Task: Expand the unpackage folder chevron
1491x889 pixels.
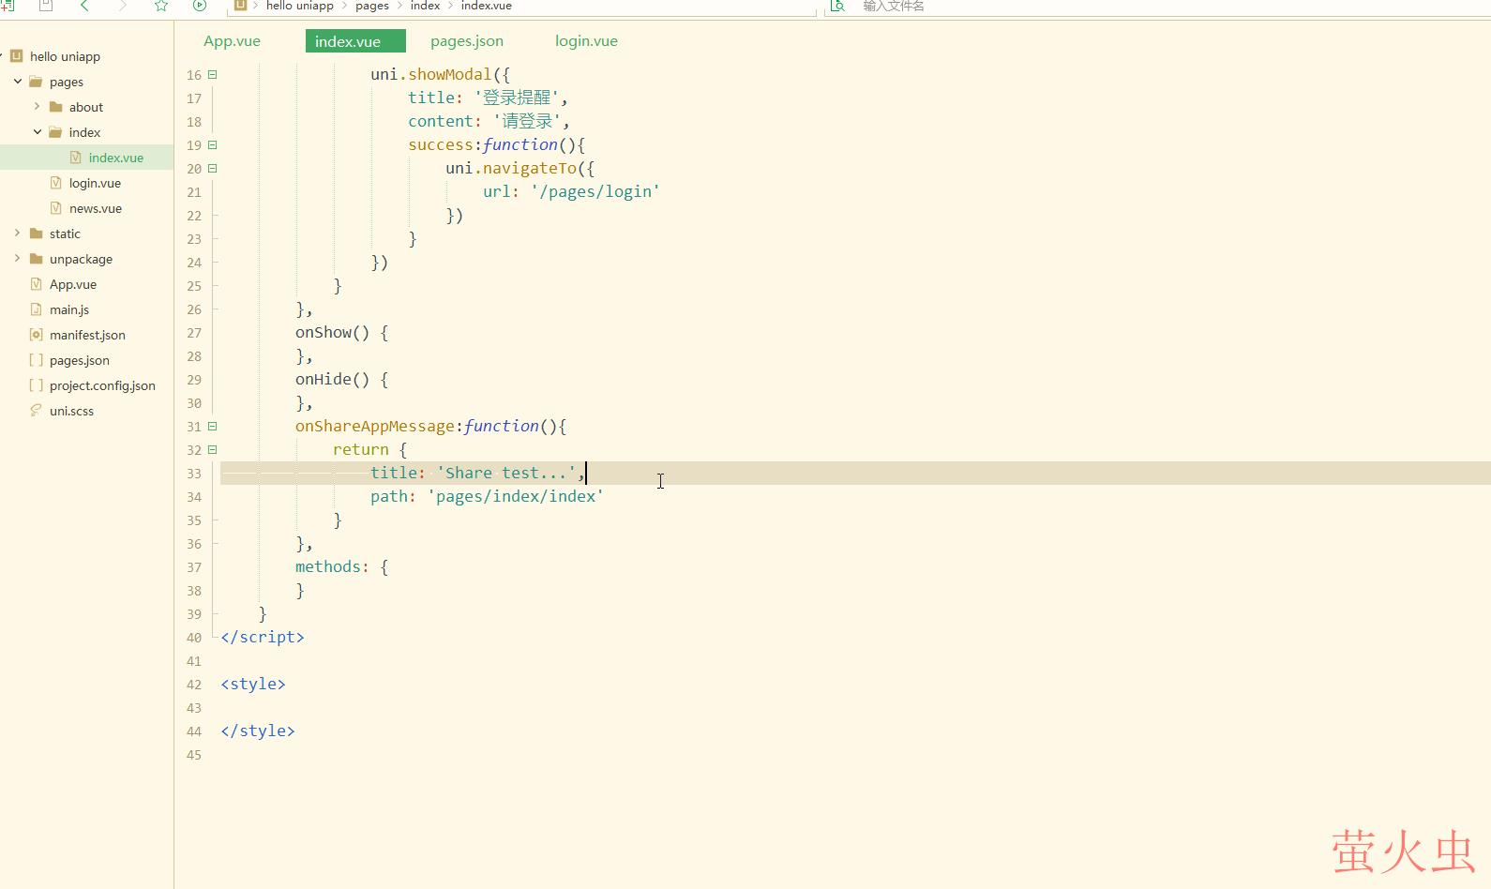Action: point(18,259)
